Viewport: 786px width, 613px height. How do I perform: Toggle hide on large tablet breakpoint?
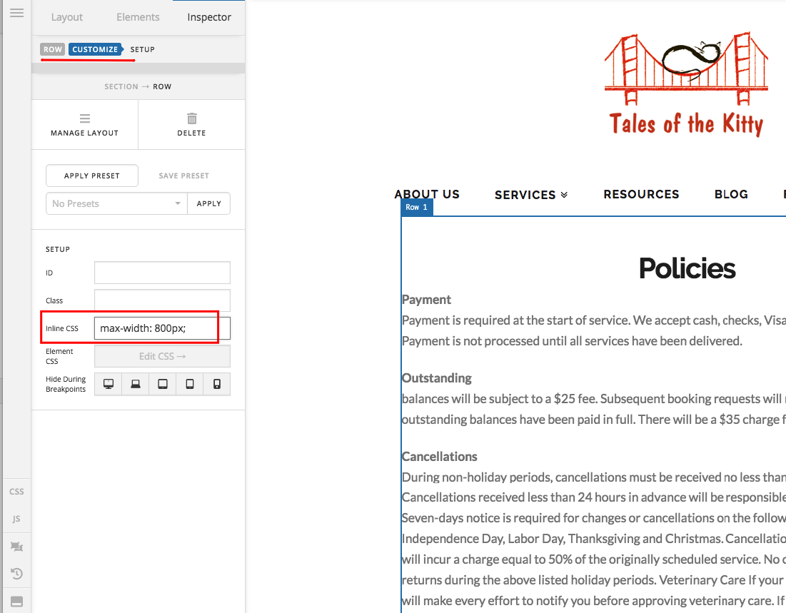163,384
